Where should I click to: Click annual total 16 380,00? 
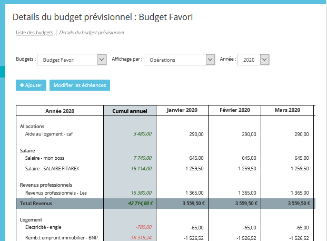tap(141, 193)
